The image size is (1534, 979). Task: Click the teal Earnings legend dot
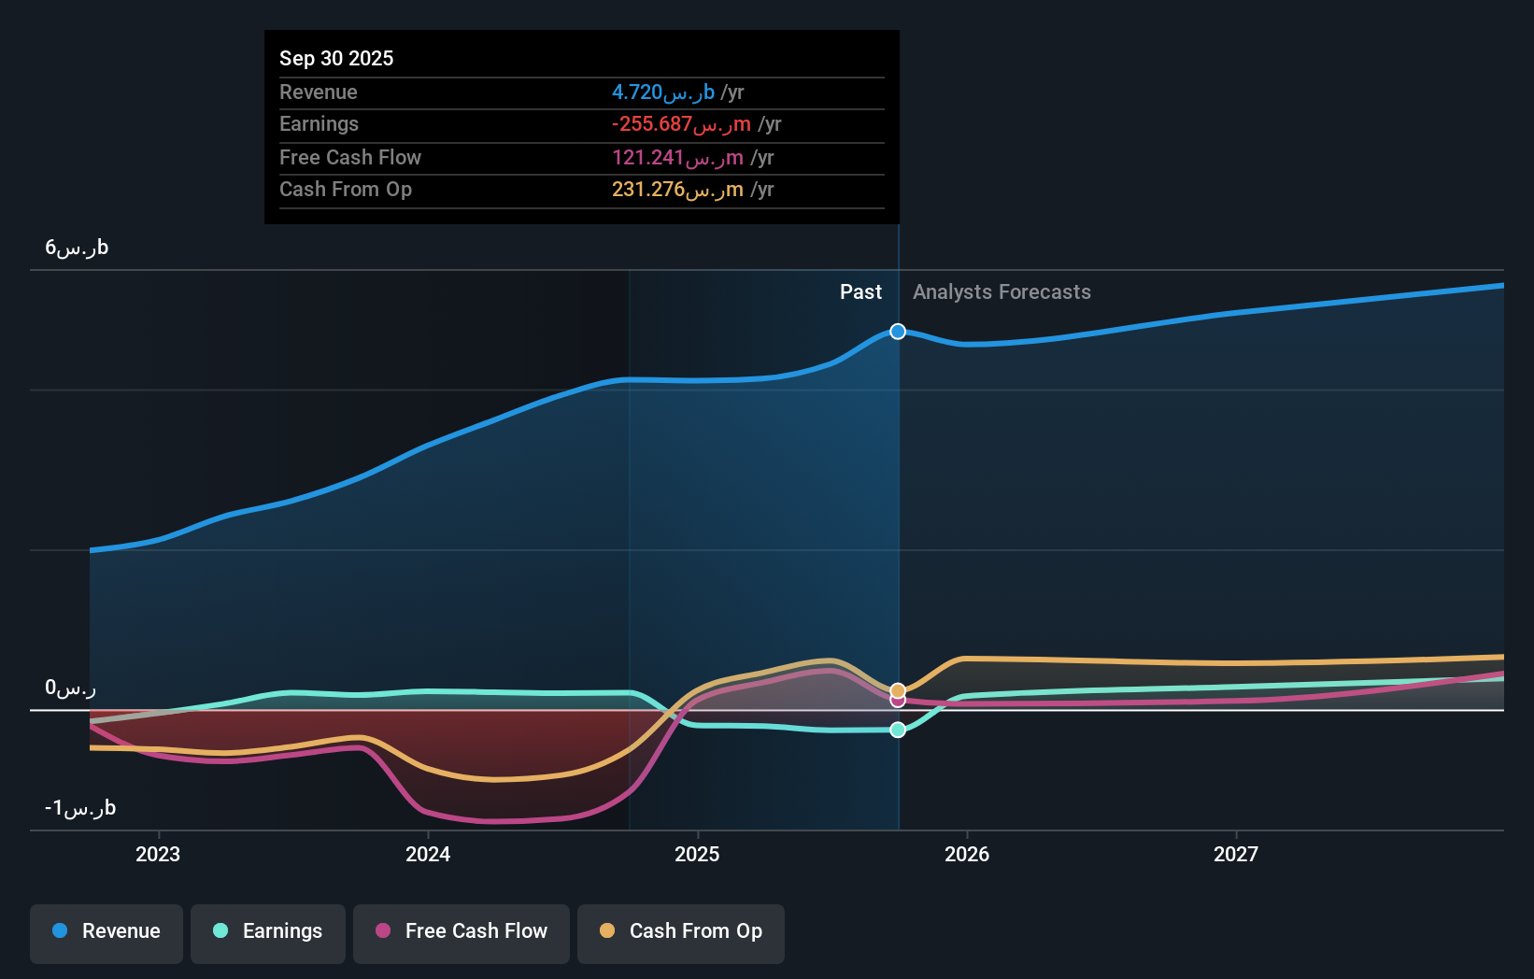(x=220, y=931)
